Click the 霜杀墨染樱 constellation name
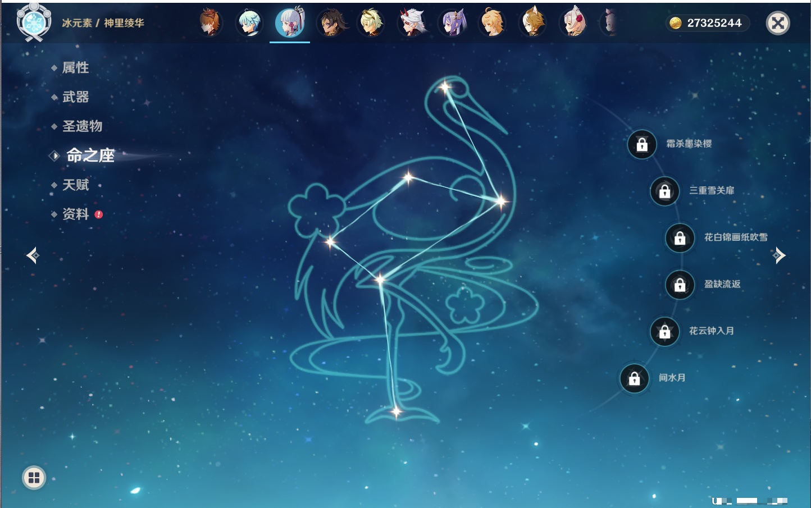Screen dimensions: 811x508 689,144
